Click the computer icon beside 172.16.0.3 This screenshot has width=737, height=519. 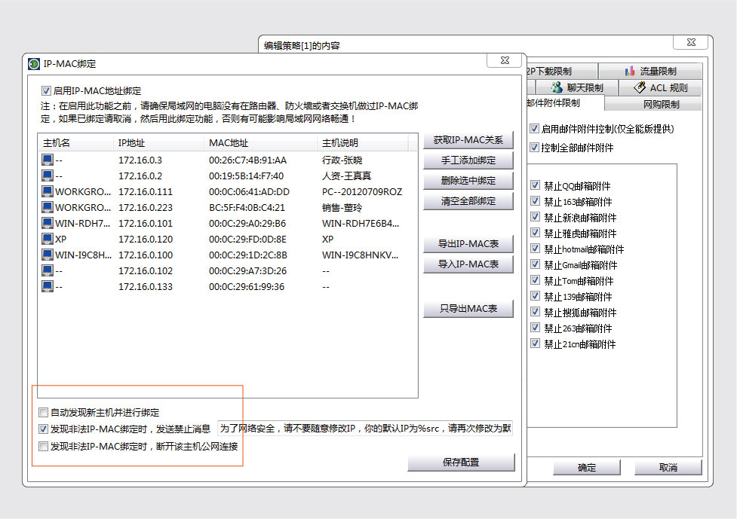tap(45, 160)
